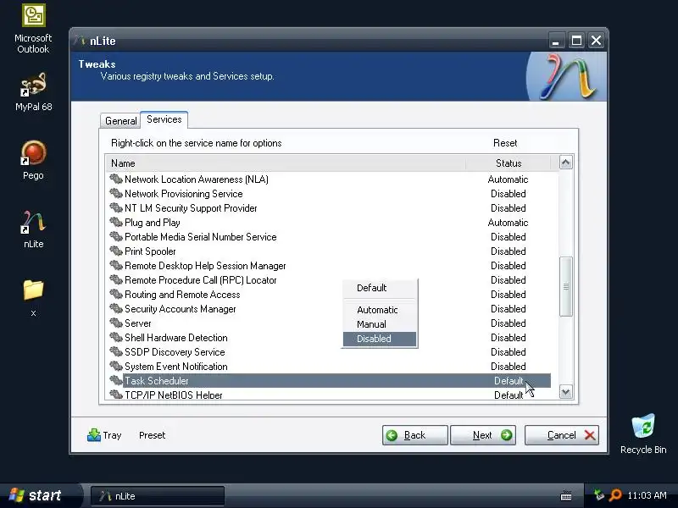This screenshot has height=508, width=678.
Task: Click gear icon beside Server service
Action: click(x=116, y=323)
